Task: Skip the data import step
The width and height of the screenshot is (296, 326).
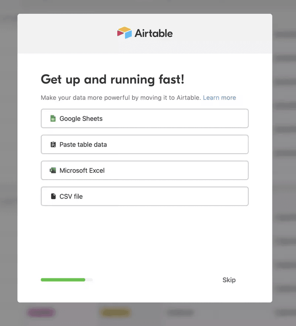Action: 229,280
